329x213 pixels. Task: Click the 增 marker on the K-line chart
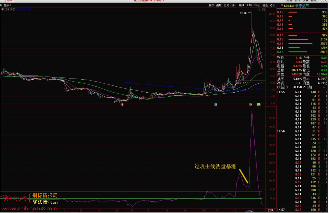coord(122,104)
